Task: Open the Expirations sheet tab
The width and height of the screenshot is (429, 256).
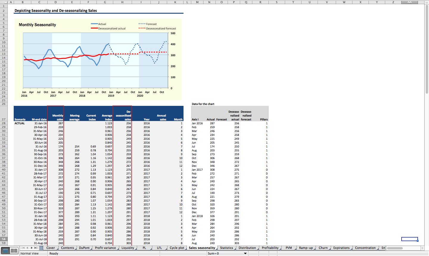Action: (341, 248)
